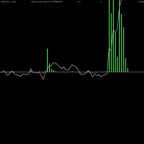Viewport: 144px width, 144px height.
Task: Click the 'Daily Force Index' title text
Action: [x=9, y=2]
